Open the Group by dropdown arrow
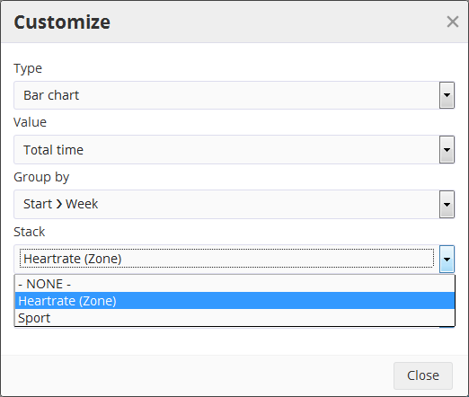 [447, 205]
